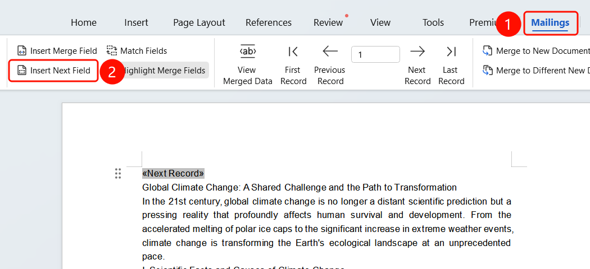The height and width of the screenshot is (269, 590).
Task: Open the References tab
Action: click(x=269, y=23)
